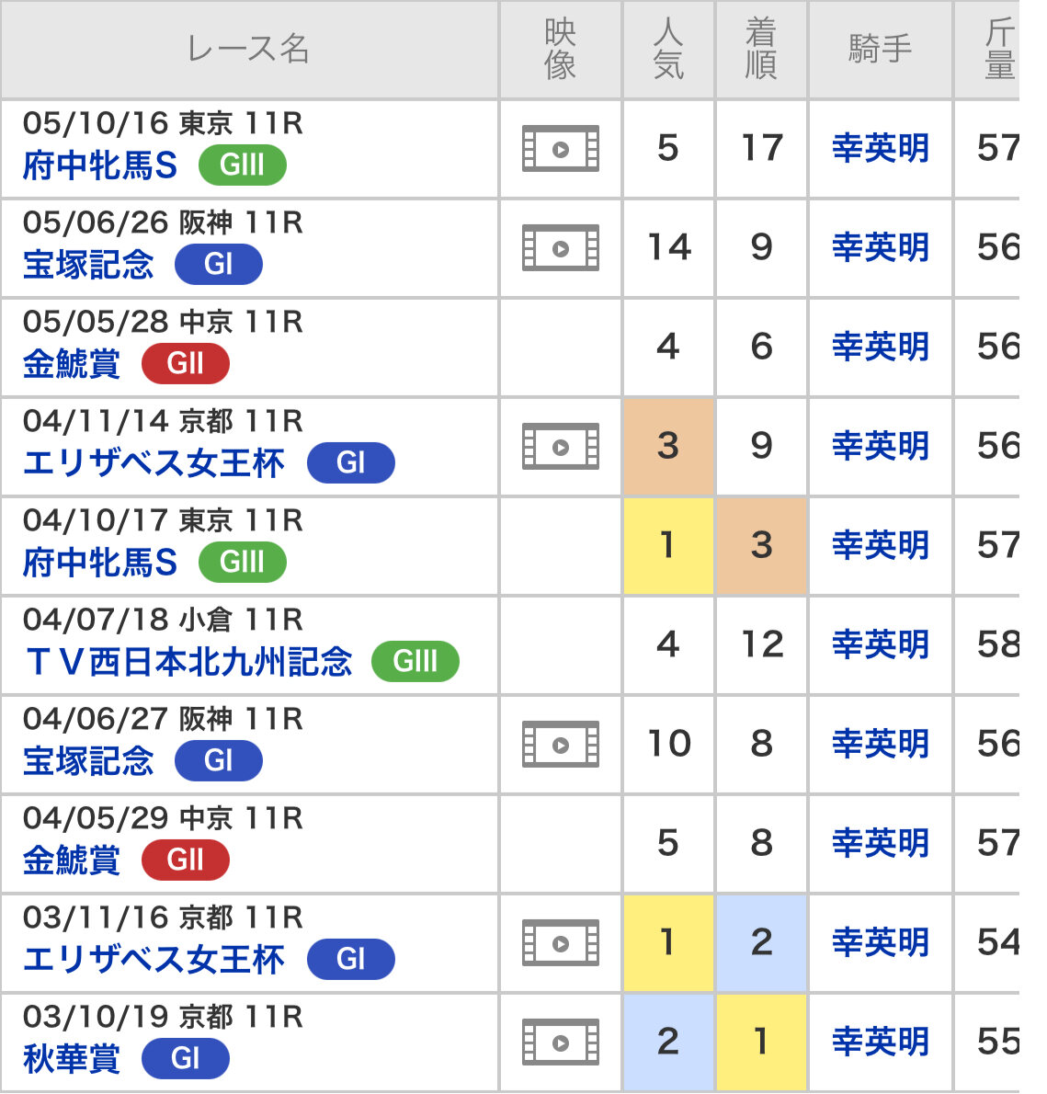Click the 人気 column header
The height and width of the screenshot is (1094, 1047).
coord(668,50)
